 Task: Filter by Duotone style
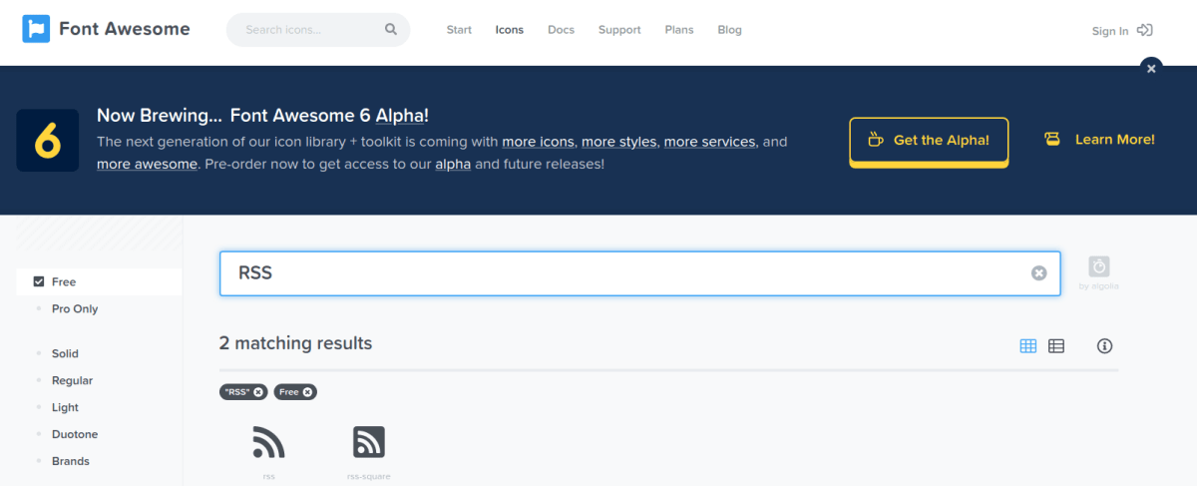(75, 434)
